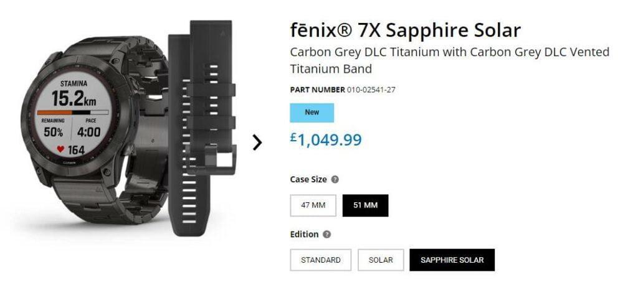Click the Edition label
The image size is (638, 282).
(304, 235)
